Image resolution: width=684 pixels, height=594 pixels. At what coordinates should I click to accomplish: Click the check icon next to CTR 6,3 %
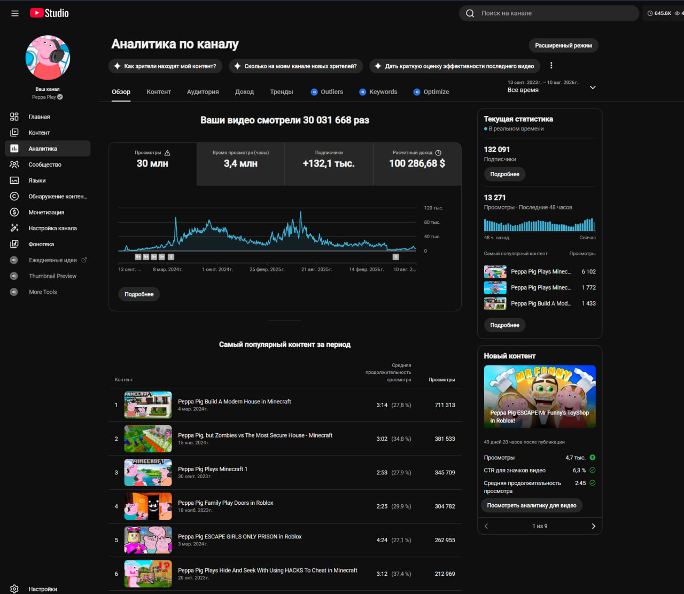click(593, 470)
